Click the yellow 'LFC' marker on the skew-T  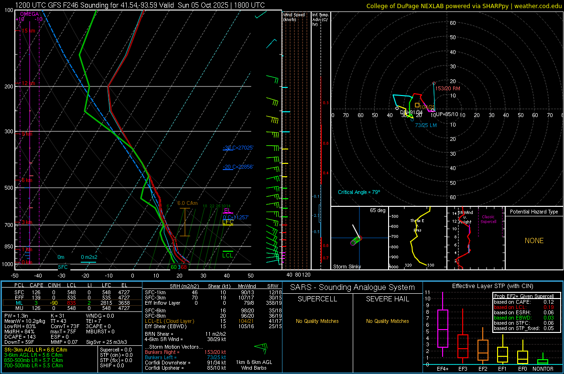pyautogui.click(x=228, y=222)
